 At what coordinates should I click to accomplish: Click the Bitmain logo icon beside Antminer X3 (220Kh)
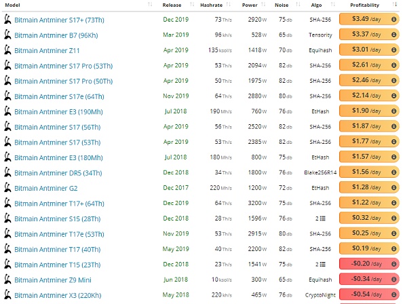point(7,295)
